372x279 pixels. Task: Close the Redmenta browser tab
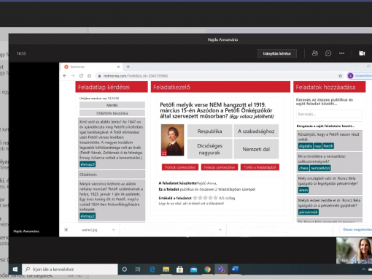[x=118, y=66]
